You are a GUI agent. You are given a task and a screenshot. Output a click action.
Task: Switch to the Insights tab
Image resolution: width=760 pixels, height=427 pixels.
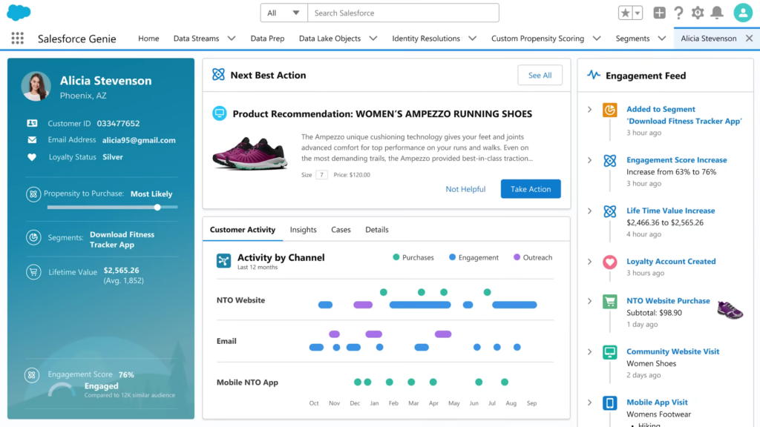(x=303, y=230)
